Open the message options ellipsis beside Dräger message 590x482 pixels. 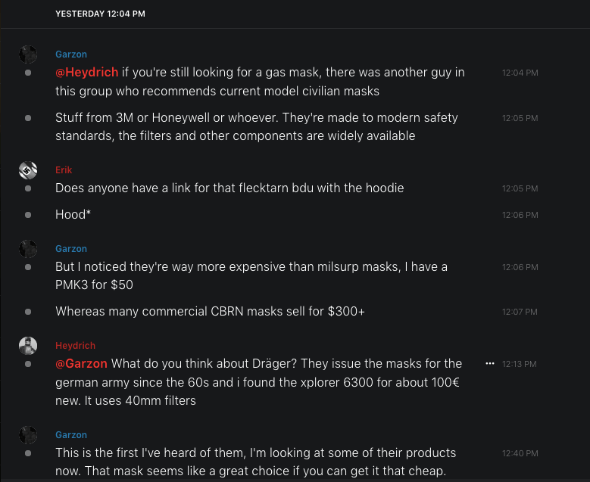489,364
